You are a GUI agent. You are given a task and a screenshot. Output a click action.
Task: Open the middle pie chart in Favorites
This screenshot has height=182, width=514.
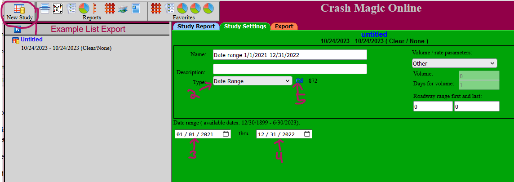(195, 8)
